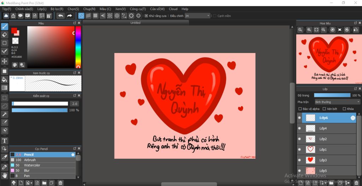This screenshot has height=186, width=362.
Task: Click the navigator preview thumbnail
Action: pos(328,59)
